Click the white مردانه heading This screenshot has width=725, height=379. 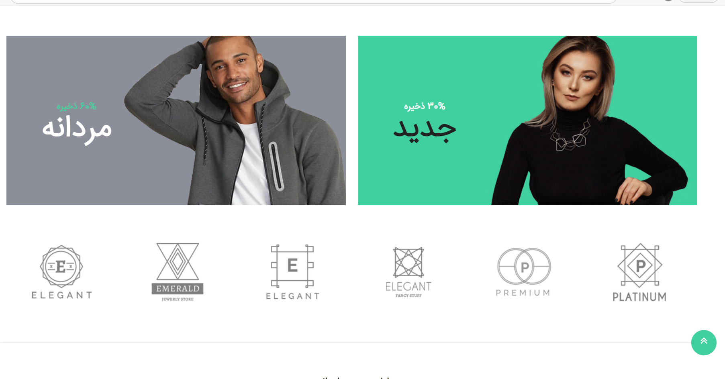click(77, 129)
